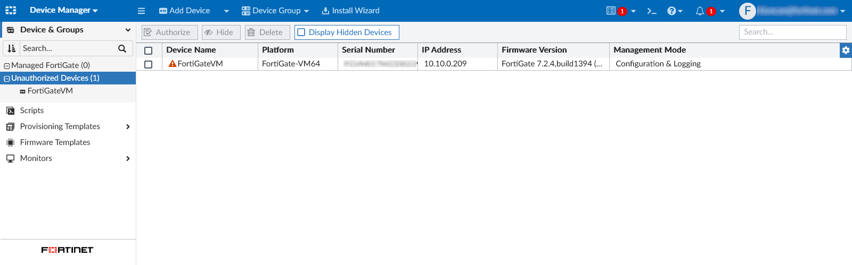This screenshot has height=265, width=852.
Task: Click the Device Group button
Action: (x=275, y=11)
